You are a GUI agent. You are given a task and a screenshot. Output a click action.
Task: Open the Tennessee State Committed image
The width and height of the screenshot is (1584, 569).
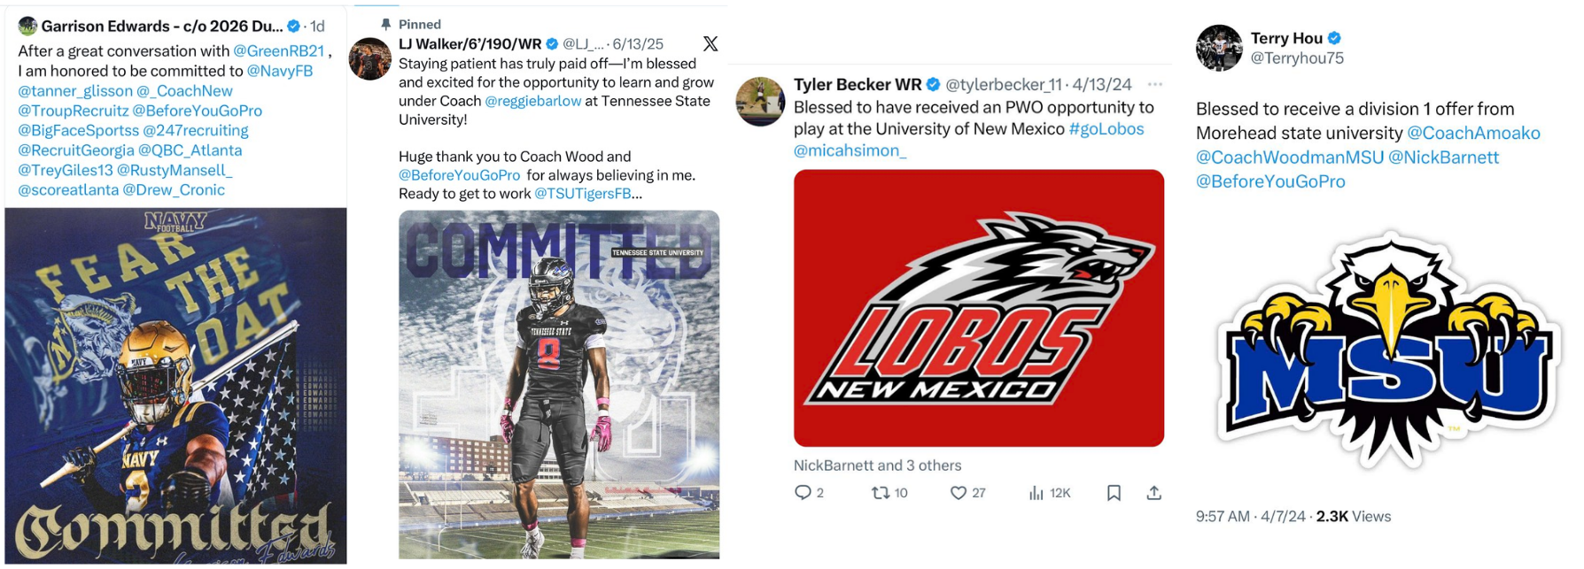pyautogui.click(x=559, y=384)
